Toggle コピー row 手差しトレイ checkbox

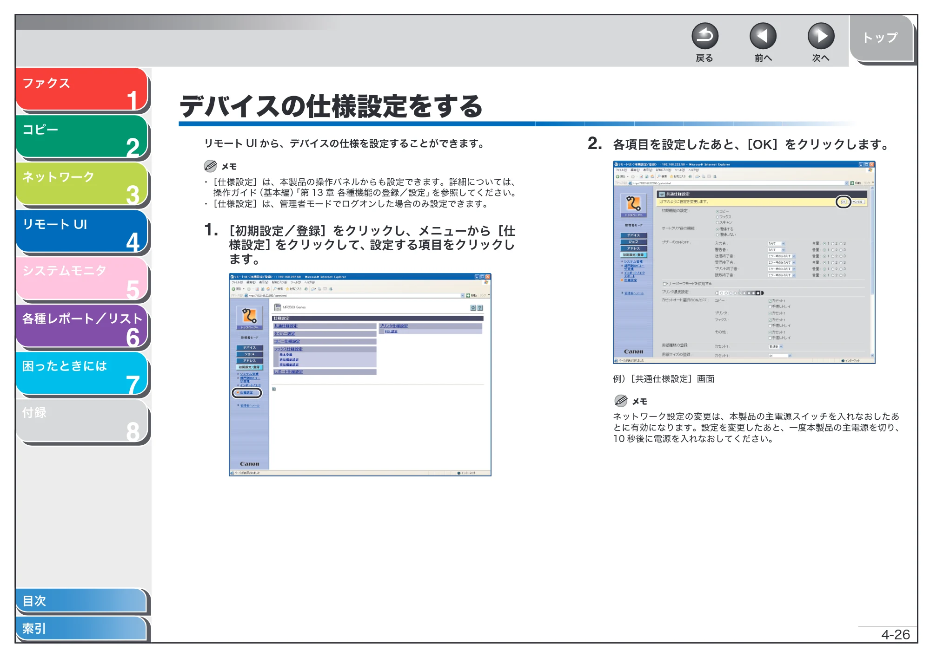tap(770, 306)
